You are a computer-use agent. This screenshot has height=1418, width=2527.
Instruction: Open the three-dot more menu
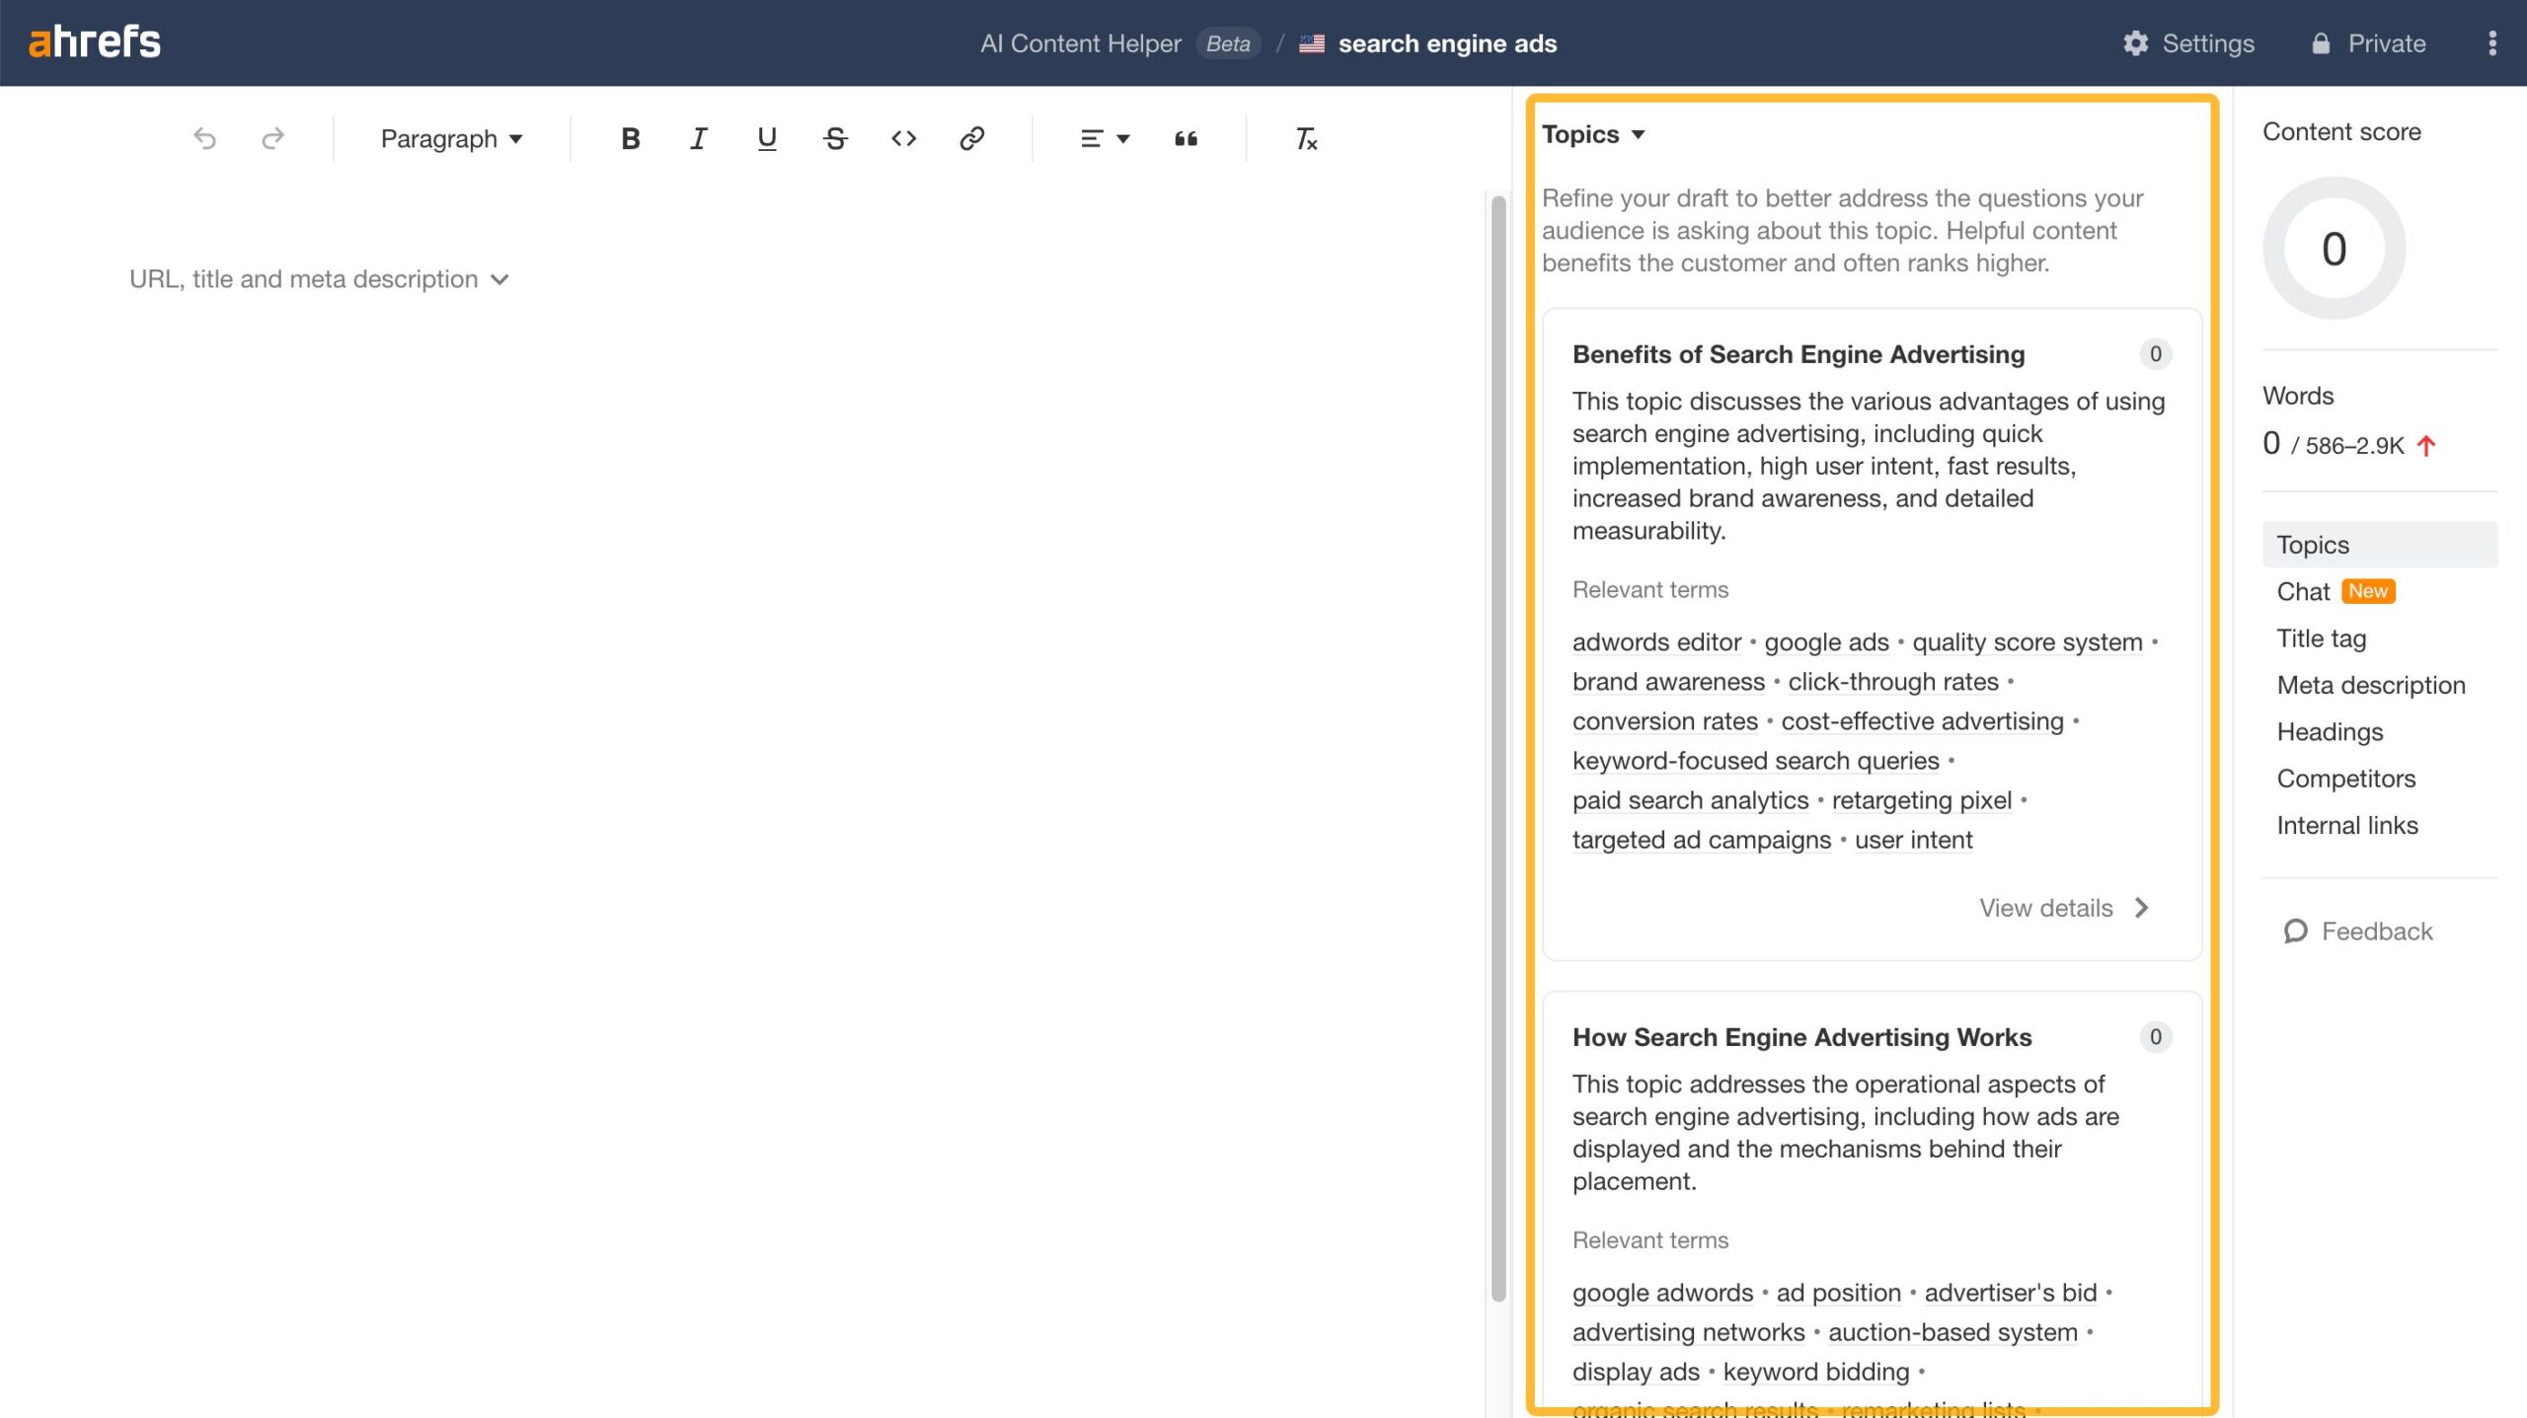2491,43
